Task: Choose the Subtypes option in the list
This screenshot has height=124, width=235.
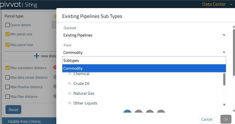Action: click(144, 60)
